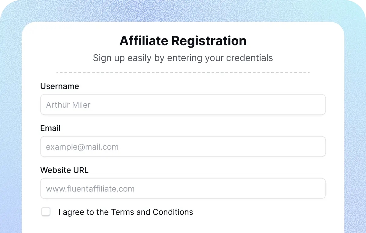The height and width of the screenshot is (233, 366).
Task: Click the word 'Registration' in the title
Action: pos(209,41)
